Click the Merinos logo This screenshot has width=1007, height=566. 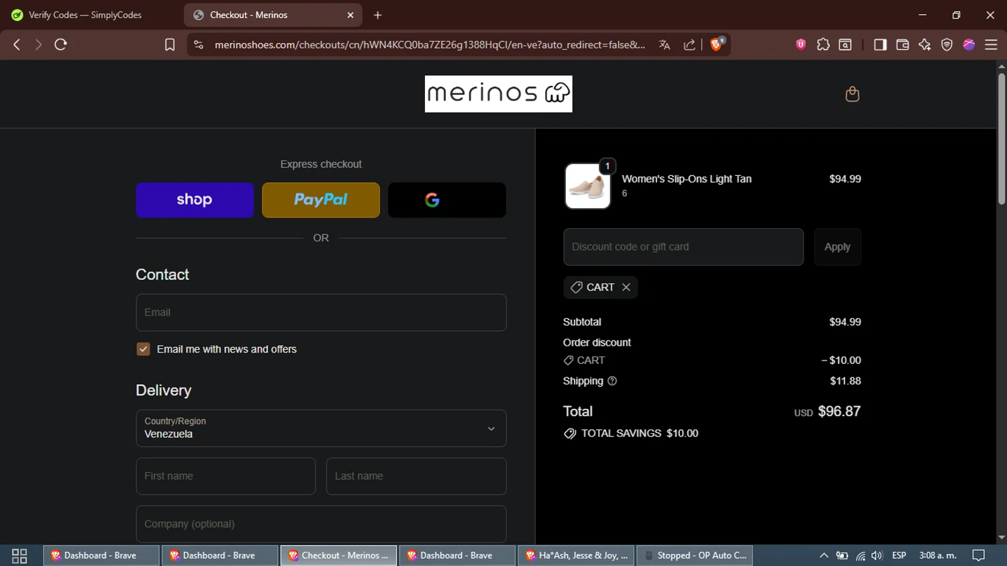click(498, 94)
